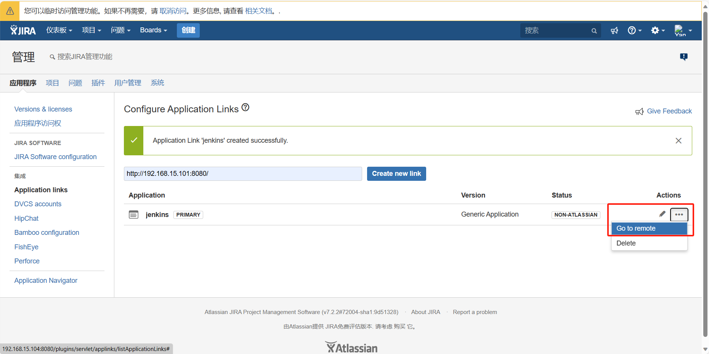
Task: Open the settings gear administration menu
Action: pyautogui.click(x=658, y=30)
